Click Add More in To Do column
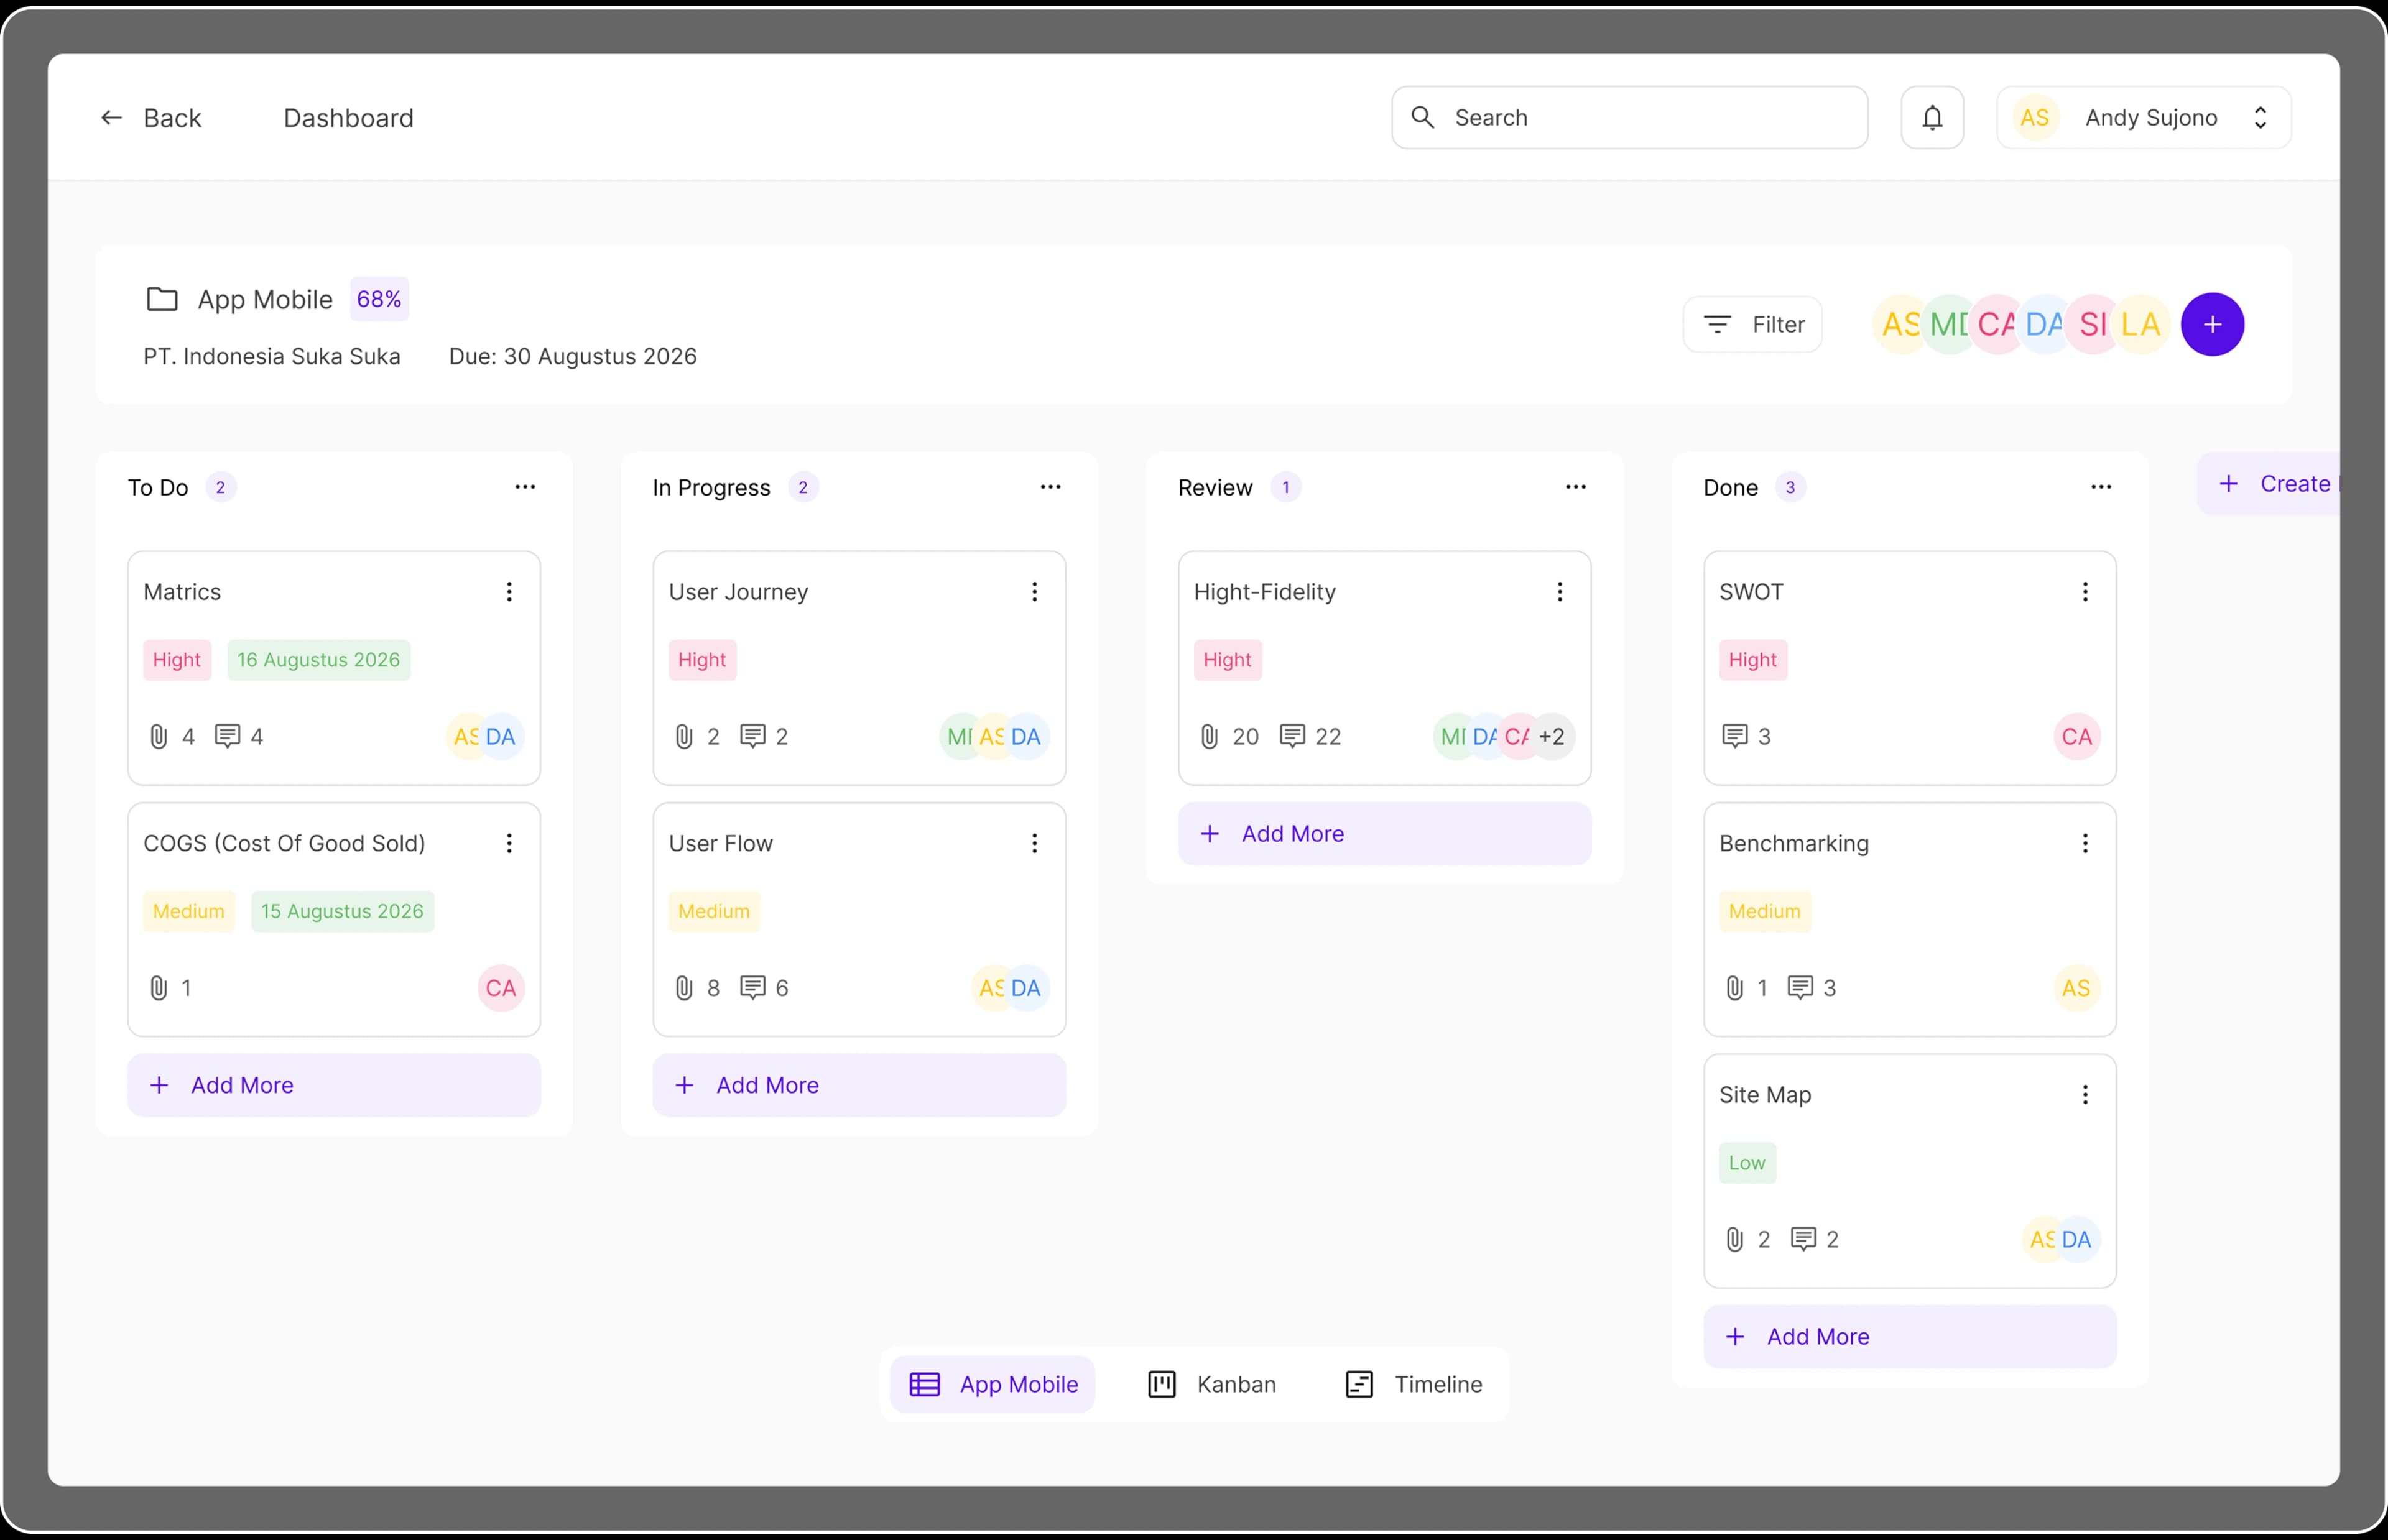 click(334, 1085)
